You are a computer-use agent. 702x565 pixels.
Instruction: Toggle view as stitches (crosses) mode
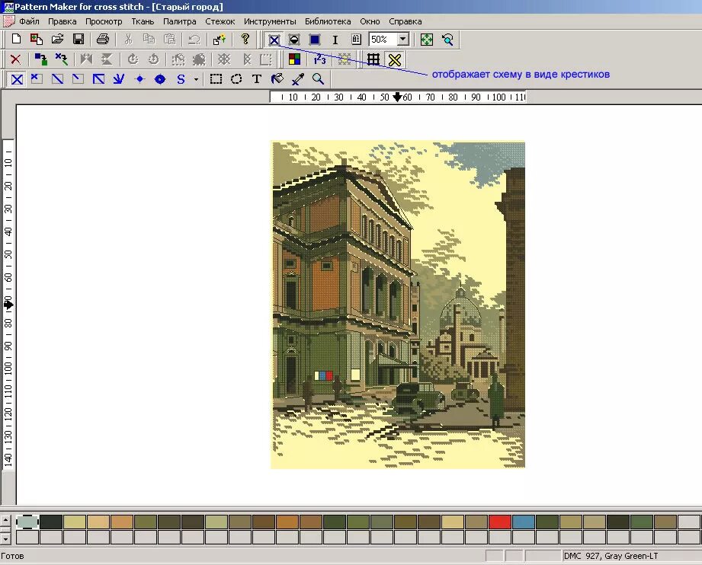pyautogui.click(x=274, y=40)
